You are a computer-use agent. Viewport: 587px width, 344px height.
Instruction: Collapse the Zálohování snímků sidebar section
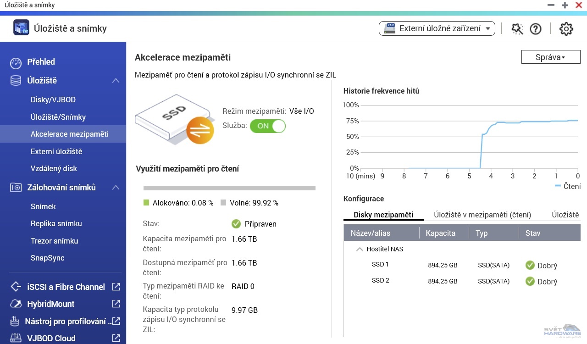(x=116, y=187)
